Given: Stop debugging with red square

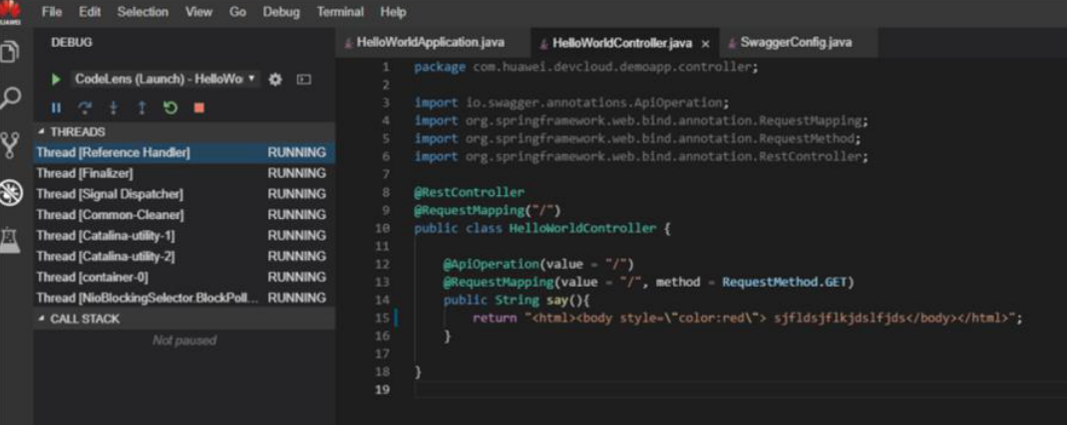Looking at the screenshot, I should click(x=198, y=107).
